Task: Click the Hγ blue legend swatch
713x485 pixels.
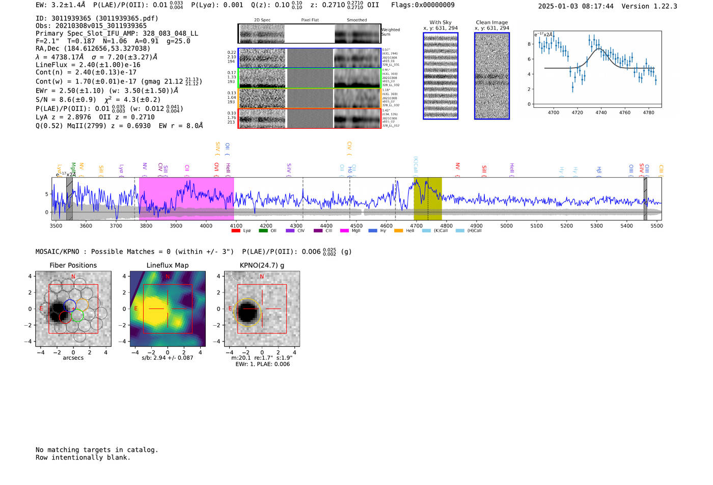Action: click(373, 231)
